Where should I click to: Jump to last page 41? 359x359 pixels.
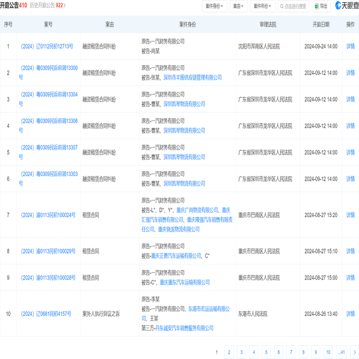tap(341, 352)
